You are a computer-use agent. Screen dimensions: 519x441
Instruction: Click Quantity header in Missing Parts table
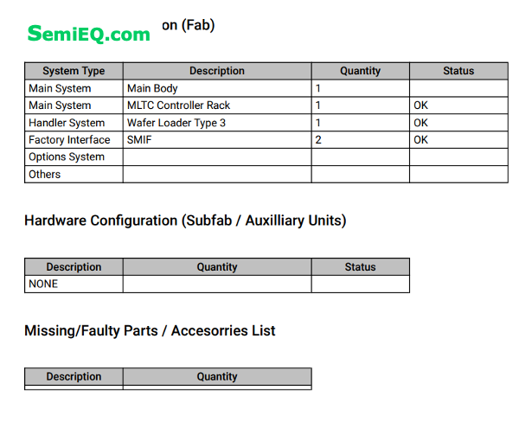217,376
